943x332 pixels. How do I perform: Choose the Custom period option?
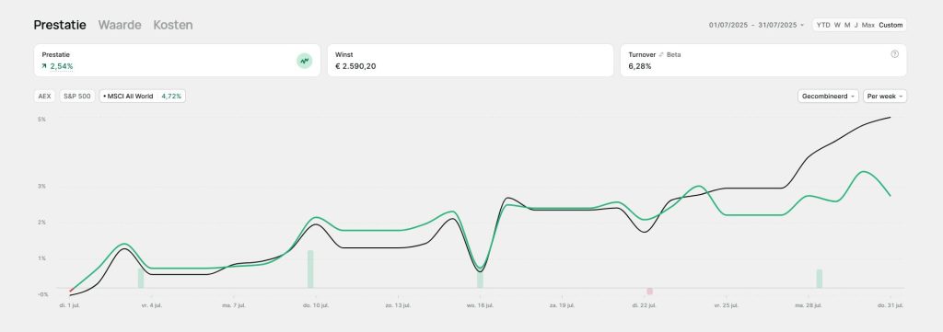(x=891, y=25)
